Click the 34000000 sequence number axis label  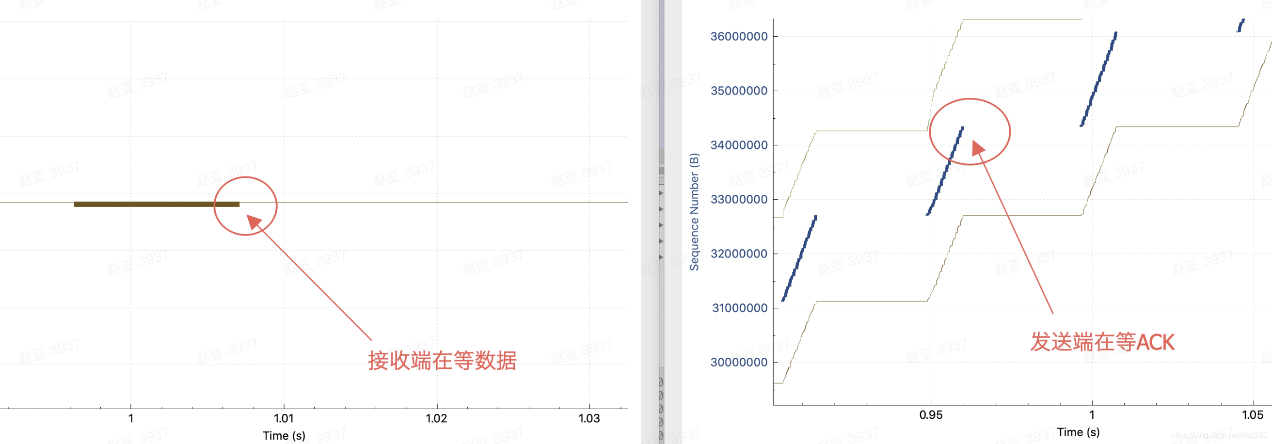click(739, 145)
